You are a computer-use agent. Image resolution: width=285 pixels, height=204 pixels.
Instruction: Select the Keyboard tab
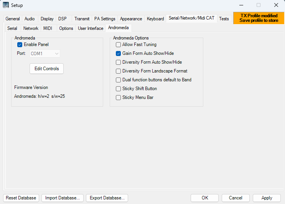point(155,19)
